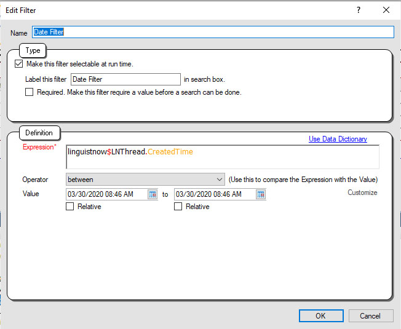Tick the Relative checkbox under the end date
This screenshot has width=401, height=329.
coord(178,207)
